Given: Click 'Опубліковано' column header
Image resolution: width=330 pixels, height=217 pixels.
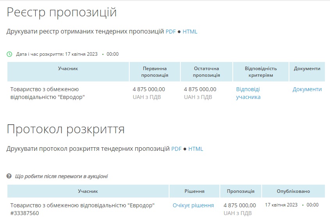Looking at the screenshot, I should click(x=293, y=191).
